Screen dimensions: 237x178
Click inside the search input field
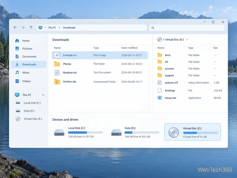pos(187,28)
